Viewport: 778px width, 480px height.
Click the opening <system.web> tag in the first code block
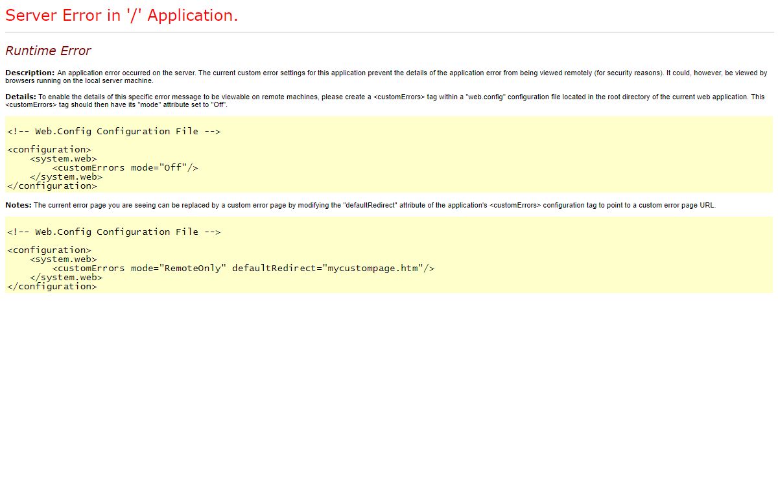coord(64,158)
